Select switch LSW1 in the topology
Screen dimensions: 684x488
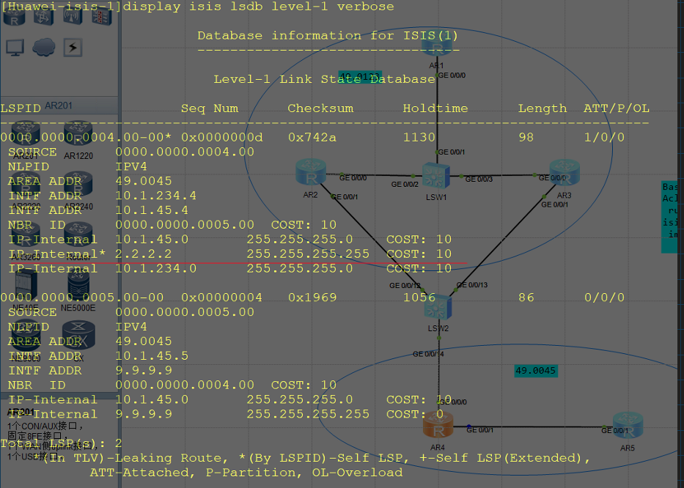[x=435, y=176]
